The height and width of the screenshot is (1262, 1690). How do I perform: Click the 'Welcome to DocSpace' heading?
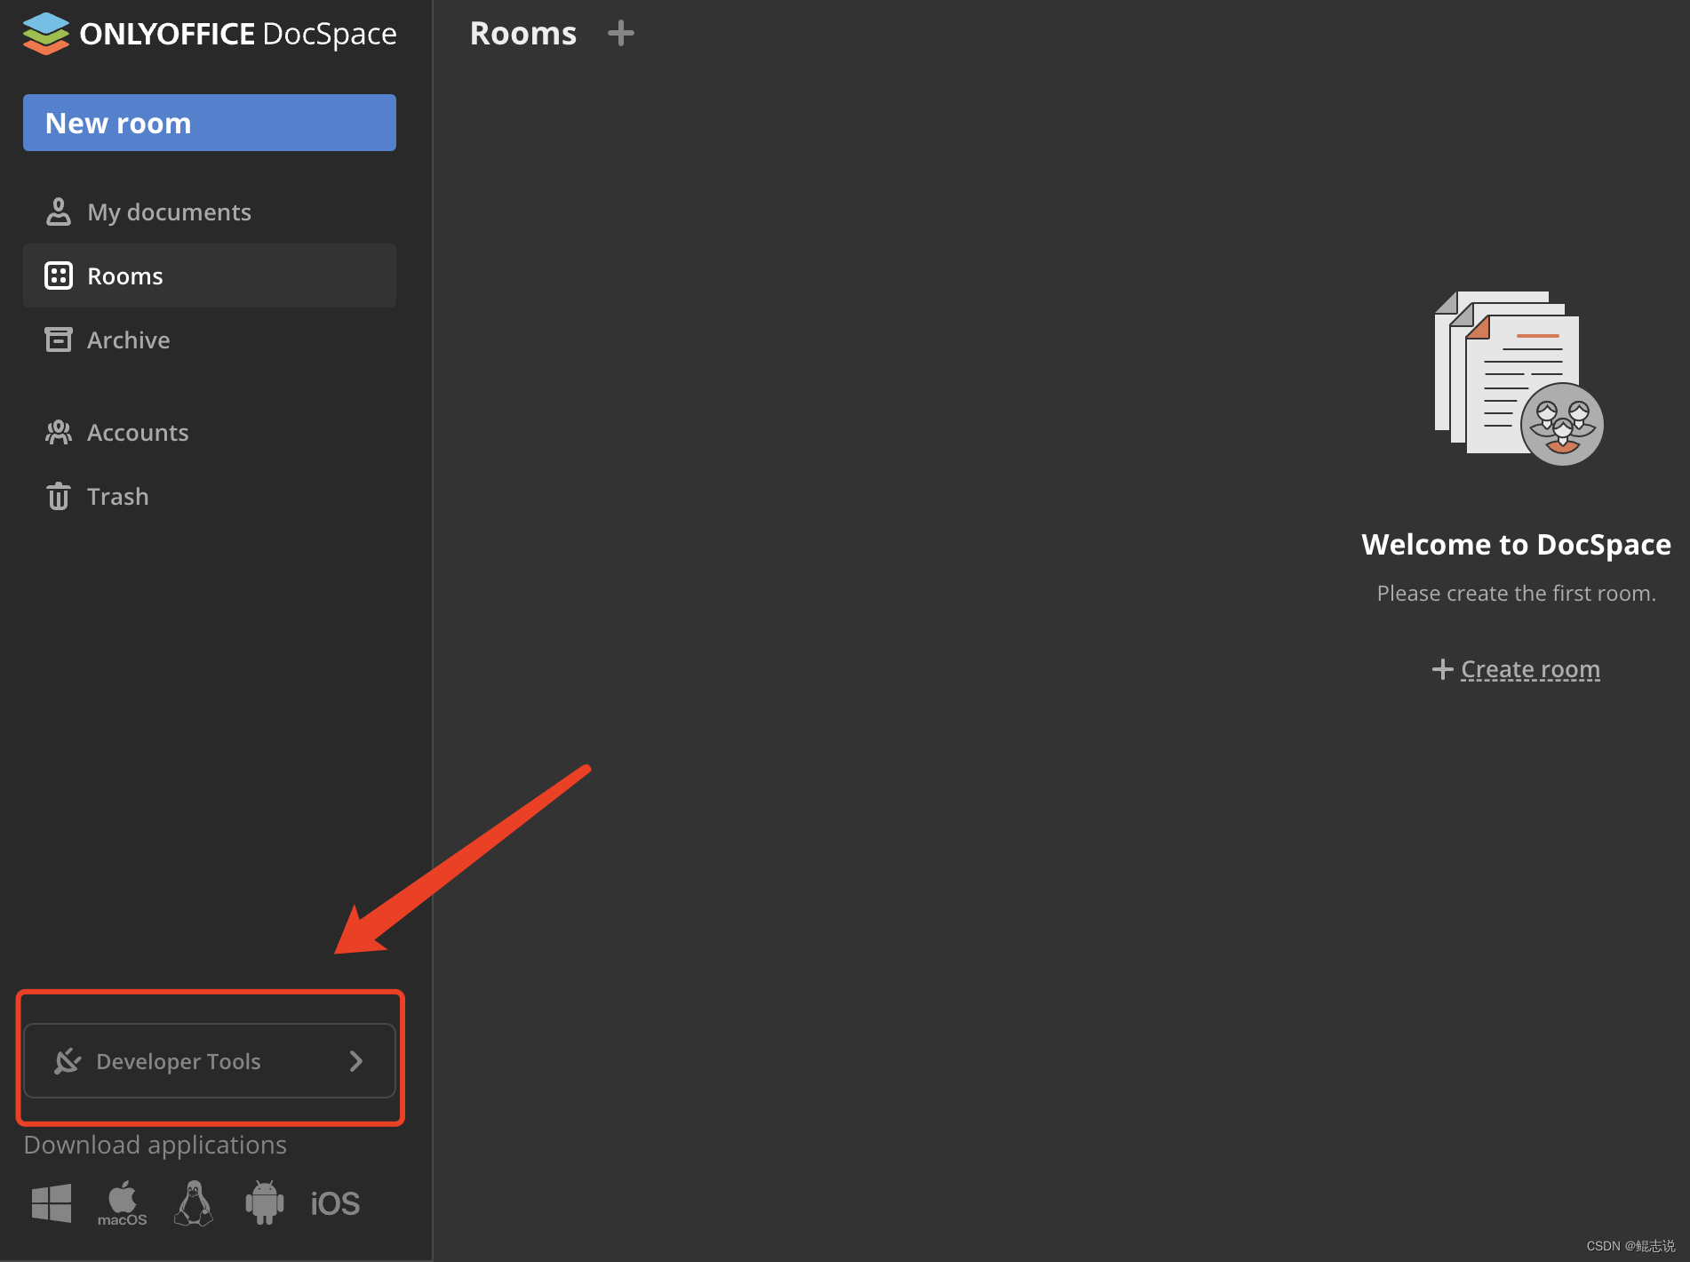(1516, 544)
